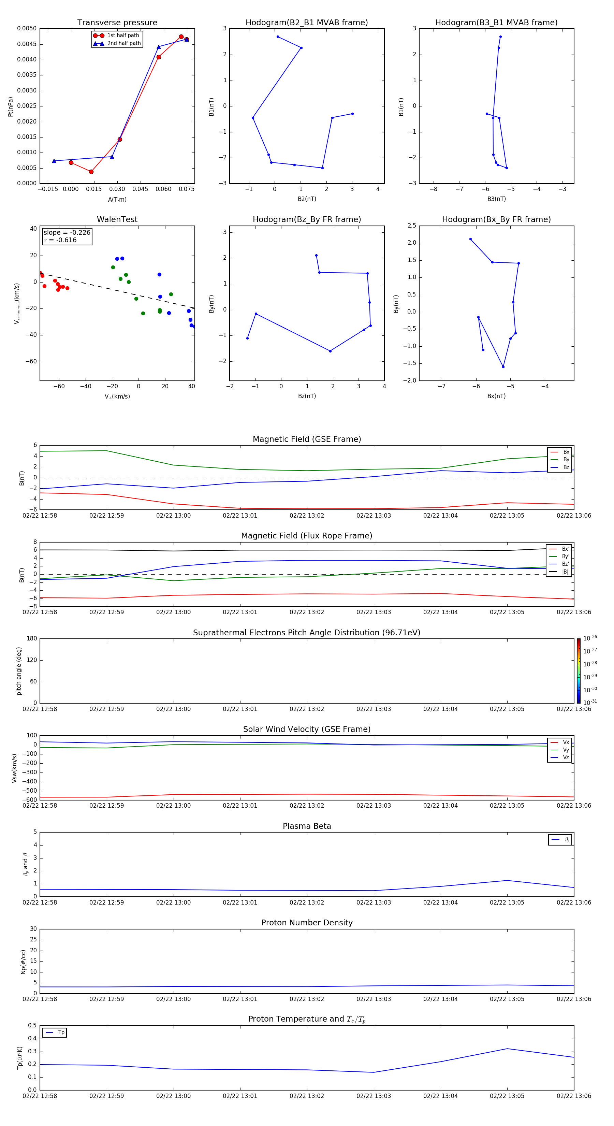Click the 10^-26 colorbar tick label
This screenshot has height=1126, width=614.
click(x=590, y=638)
